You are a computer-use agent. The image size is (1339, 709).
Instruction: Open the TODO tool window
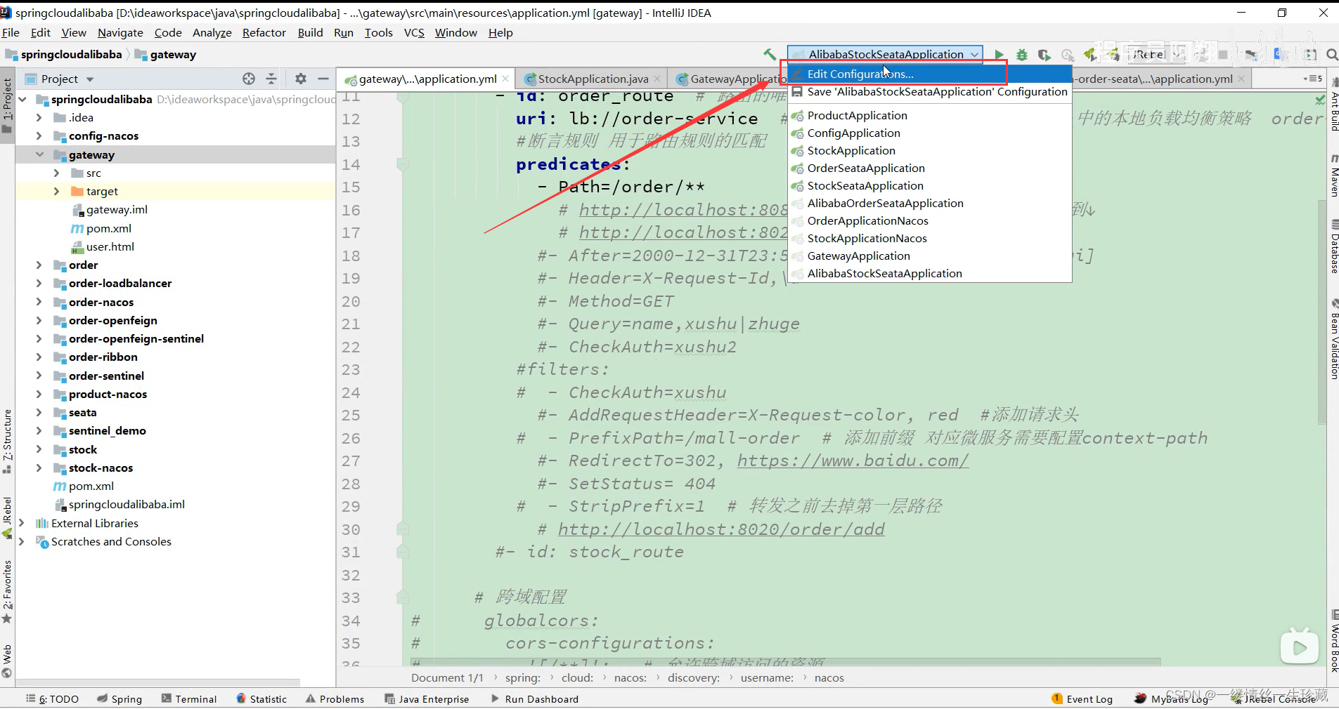point(53,699)
